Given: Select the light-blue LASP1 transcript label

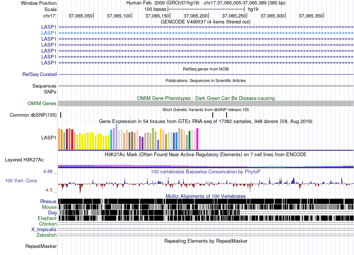Looking at the screenshot, I should click(49, 33).
